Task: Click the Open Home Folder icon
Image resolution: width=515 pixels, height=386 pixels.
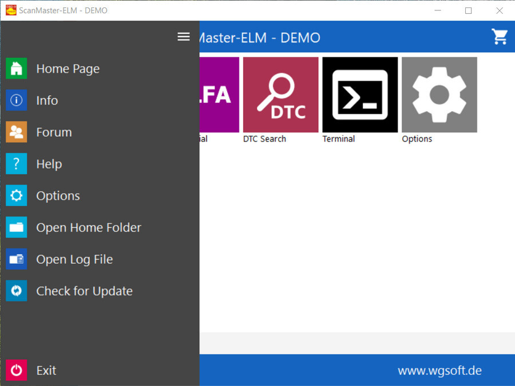Action: (x=16, y=227)
